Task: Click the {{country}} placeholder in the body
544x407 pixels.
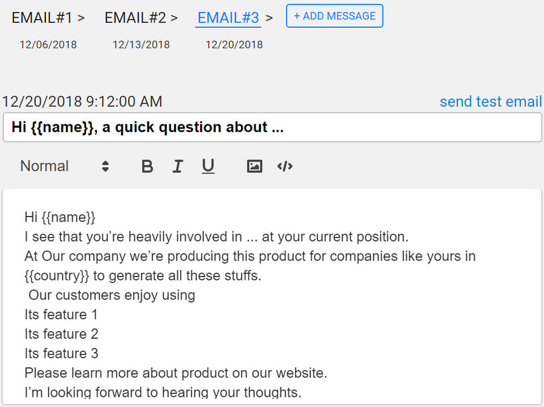Action: [x=57, y=276]
